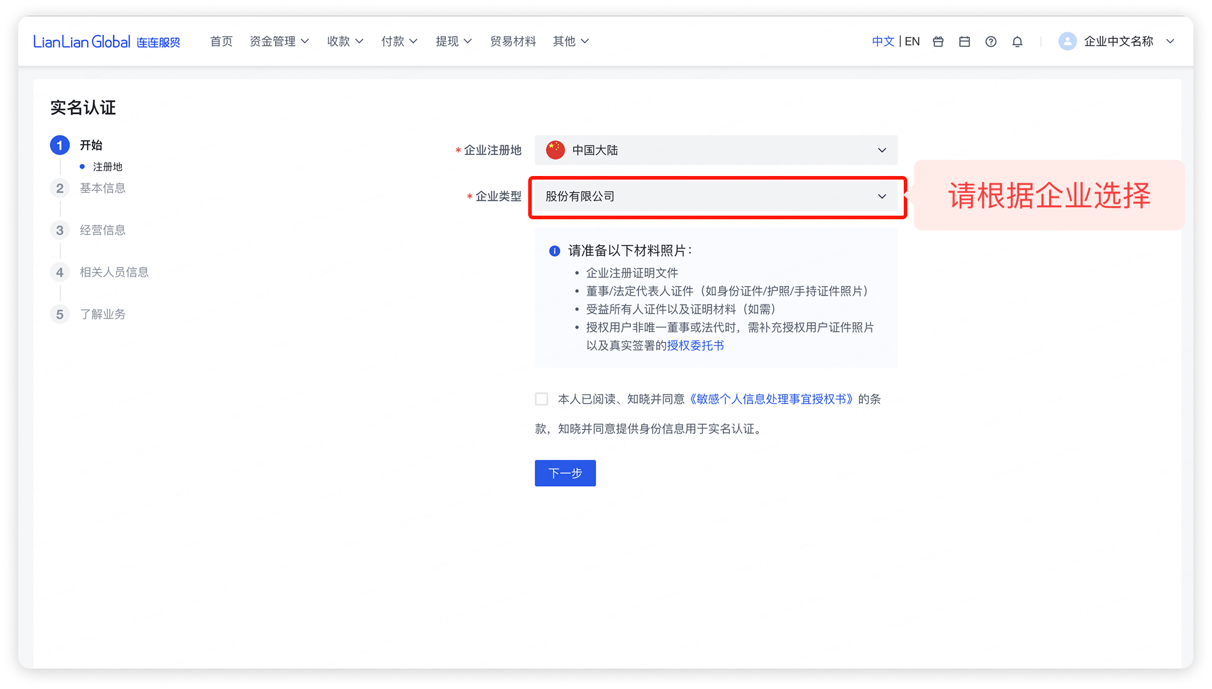Select step 2 基本信息
Image resolution: width=1212 pixels, height=689 pixels.
(102, 188)
